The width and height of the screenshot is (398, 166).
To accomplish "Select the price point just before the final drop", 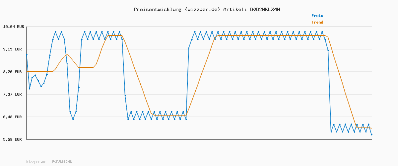I will [328, 50].
